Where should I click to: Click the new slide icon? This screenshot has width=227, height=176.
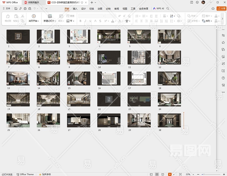tap(50, 16)
